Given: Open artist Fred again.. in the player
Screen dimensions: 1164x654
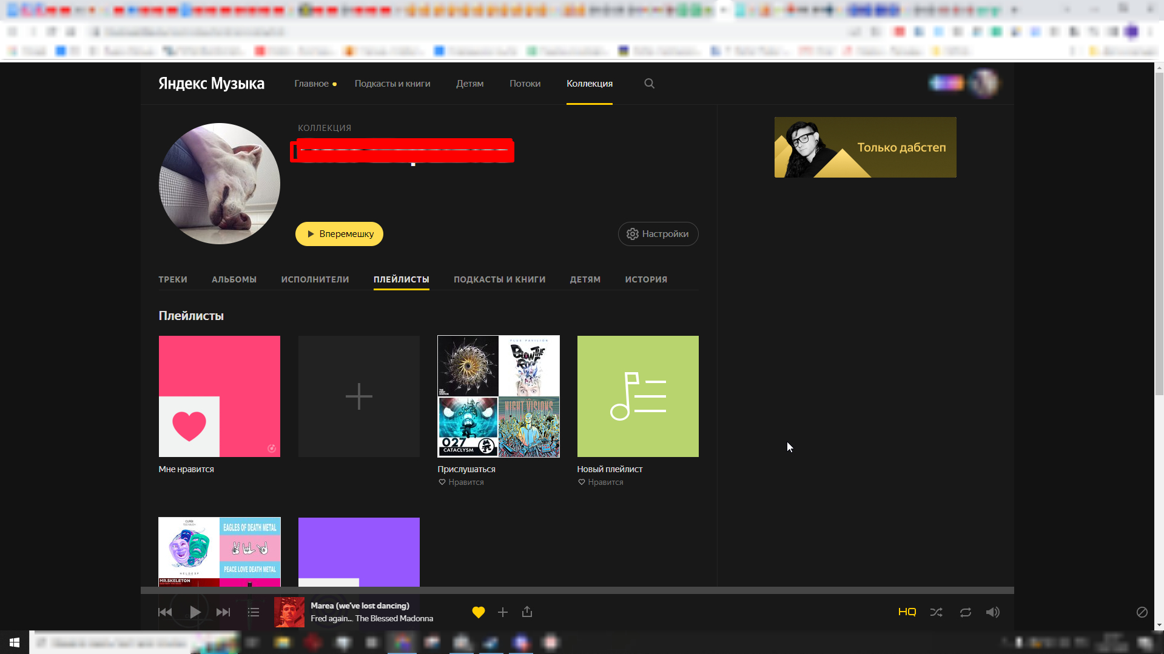Looking at the screenshot, I should coord(331,619).
